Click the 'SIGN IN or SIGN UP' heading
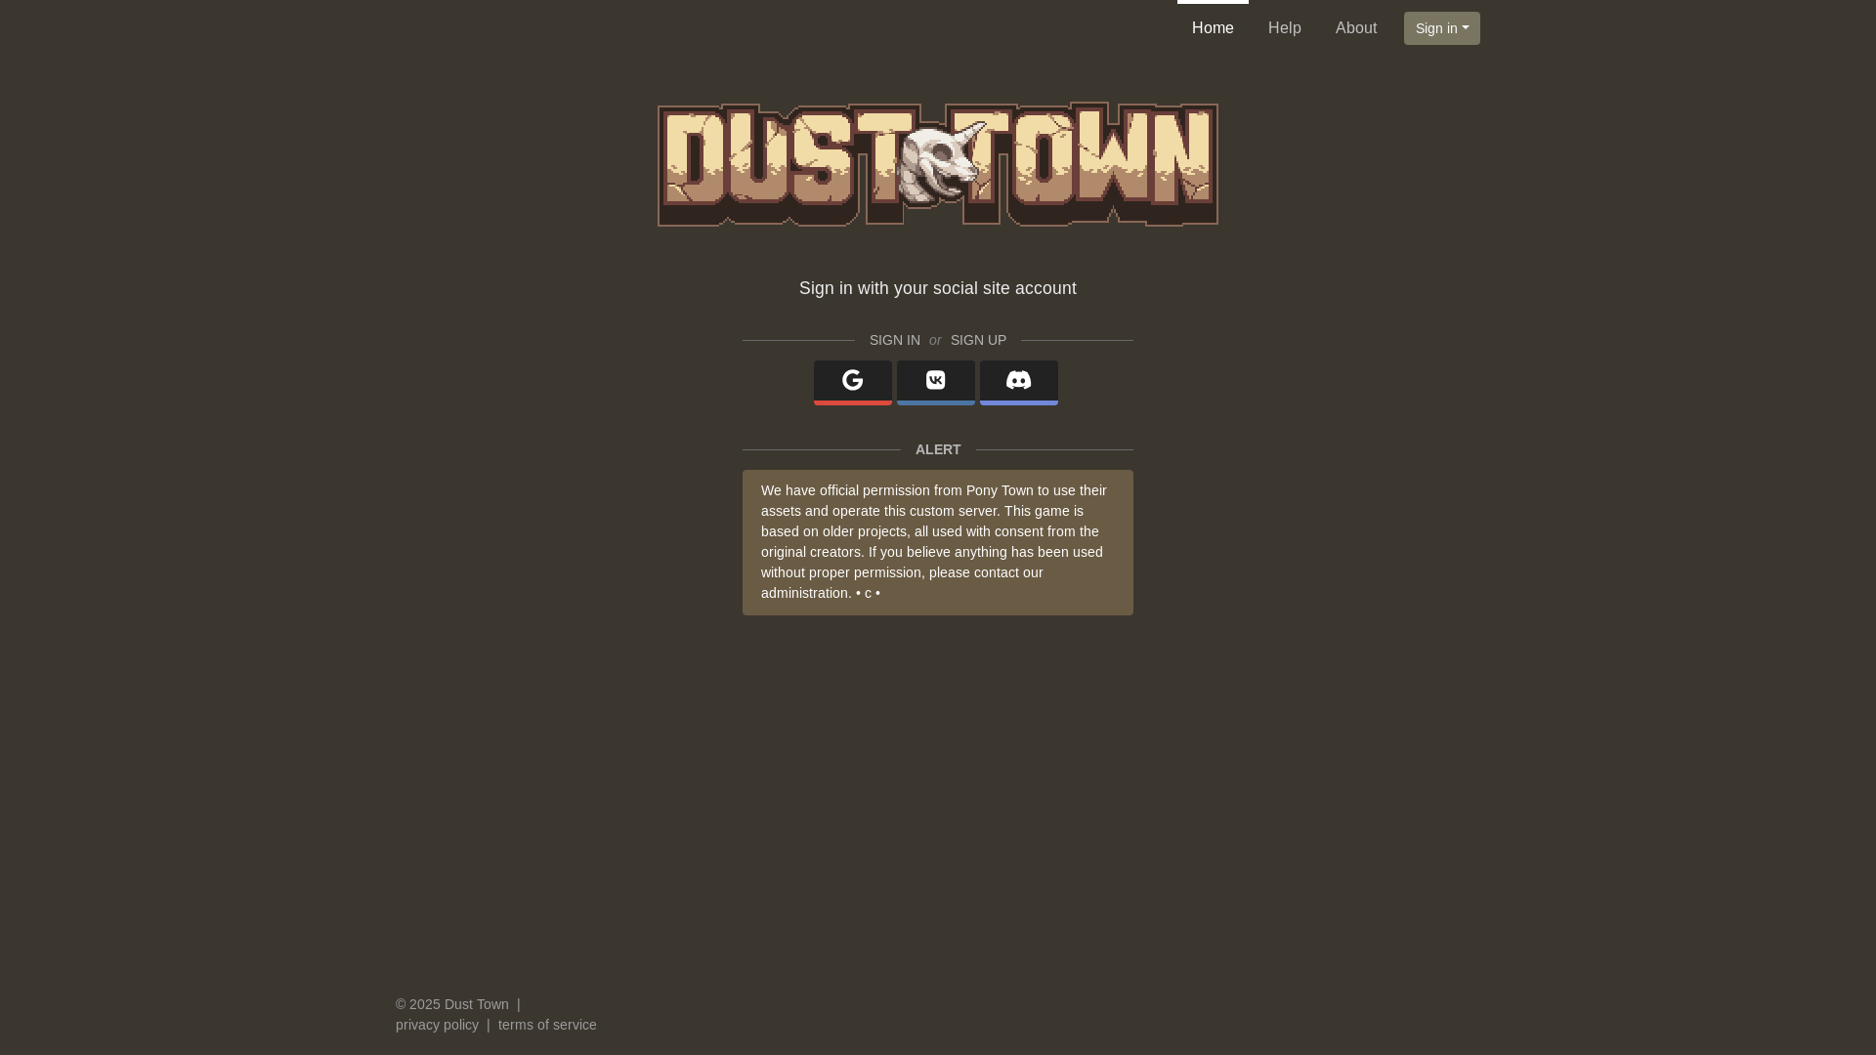 (x=938, y=340)
